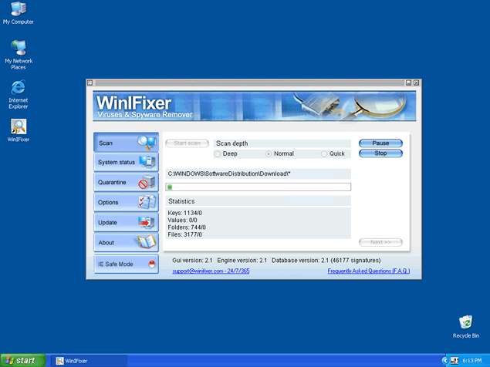Open the My Computer desktop icon
490x367 pixels.
click(x=18, y=11)
